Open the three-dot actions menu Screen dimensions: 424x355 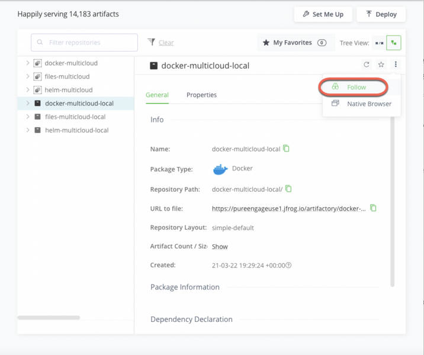(x=396, y=64)
